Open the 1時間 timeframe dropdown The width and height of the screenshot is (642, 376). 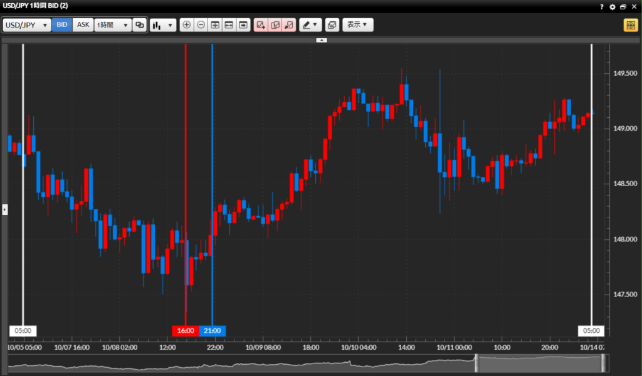pos(113,25)
